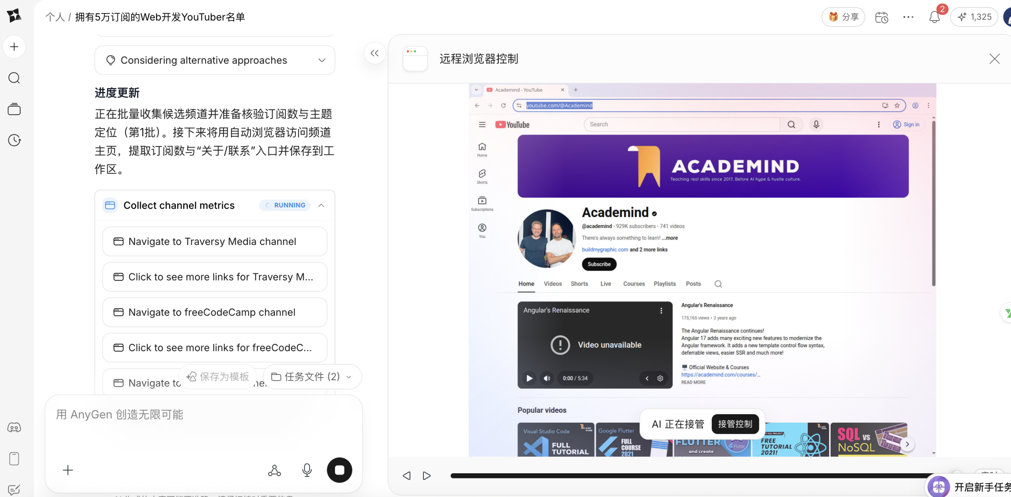1011x497 pixels.
Task: Open the notifications bell
Action: (x=934, y=17)
